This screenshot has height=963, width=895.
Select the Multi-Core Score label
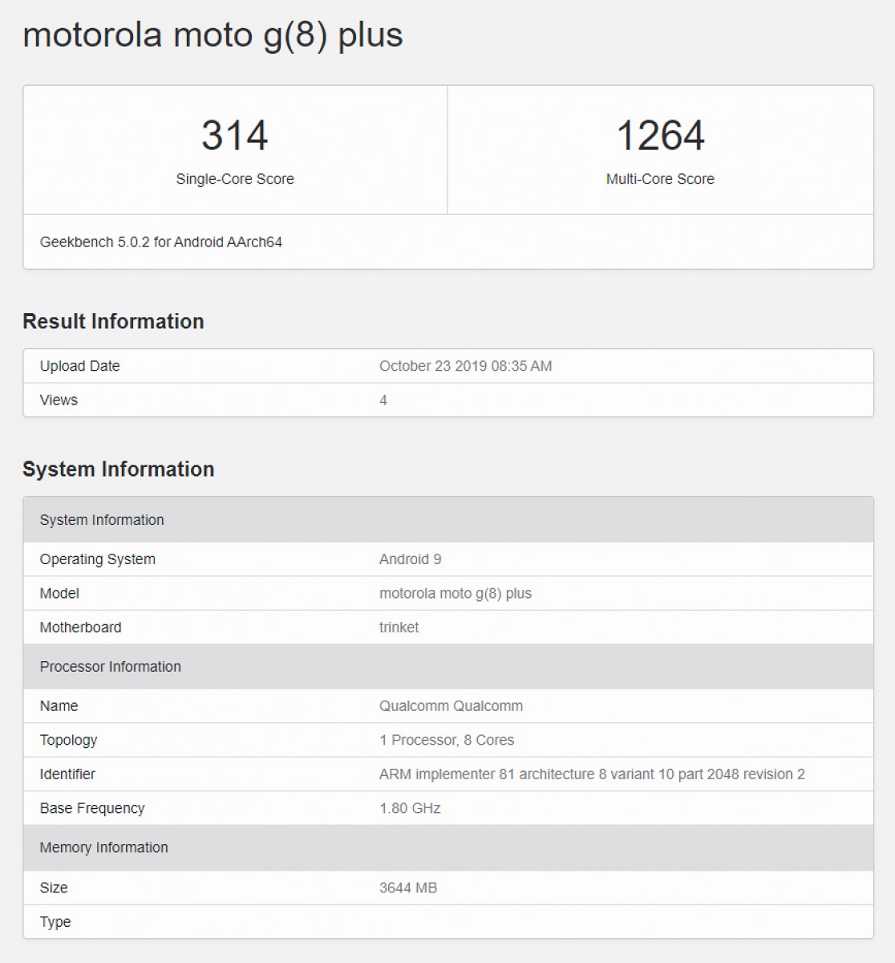[x=660, y=179]
